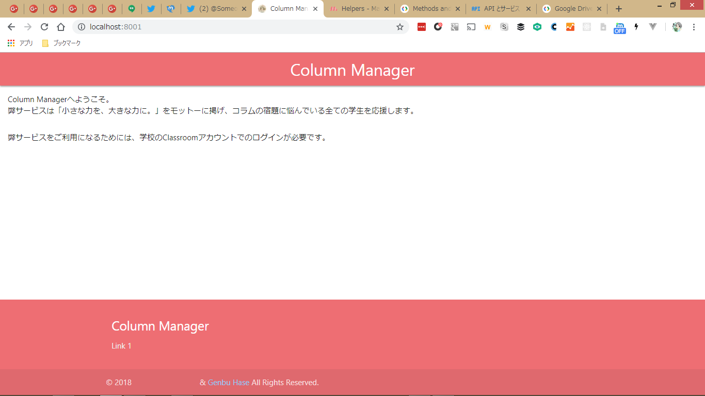This screenshot has height=396, width=705.
Task: Click Link 1 in the footer
Action: 121,345
